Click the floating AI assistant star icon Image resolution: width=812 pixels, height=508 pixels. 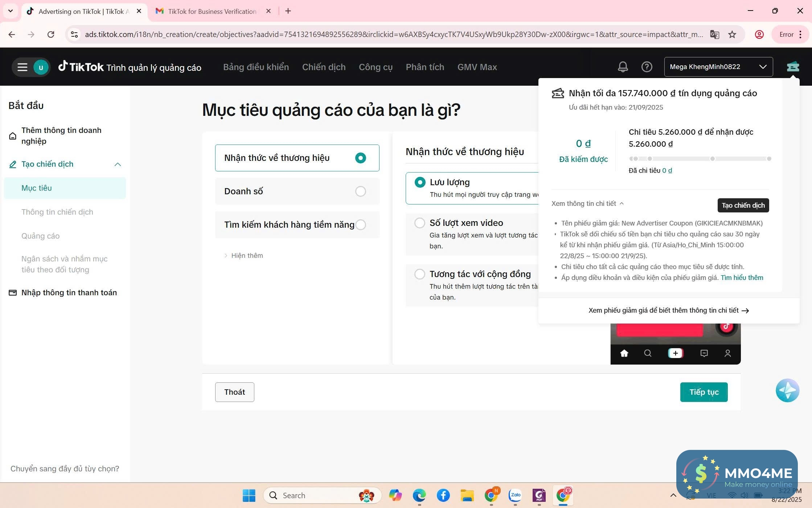click(x=787, y=390)
